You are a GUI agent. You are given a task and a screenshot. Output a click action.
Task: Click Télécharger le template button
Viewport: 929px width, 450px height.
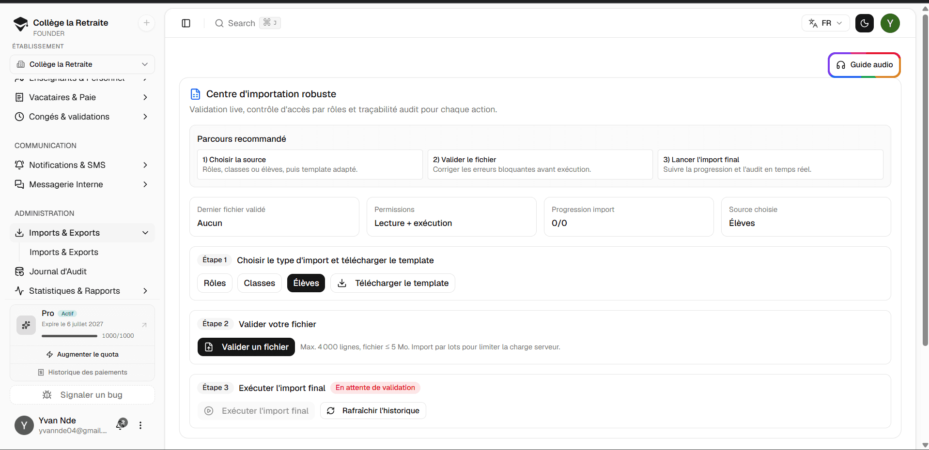pyautogui.click(x=393, y=283)
